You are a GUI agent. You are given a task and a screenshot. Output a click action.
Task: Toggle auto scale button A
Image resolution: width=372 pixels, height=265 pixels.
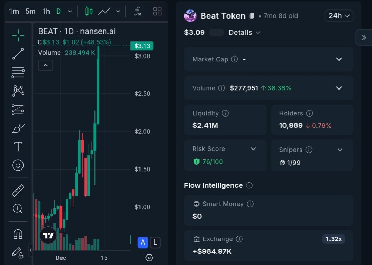pyautogui.click(x=143, y=242)
